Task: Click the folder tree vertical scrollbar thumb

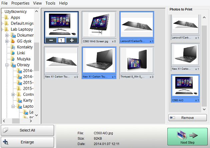Action: (36, 57)
